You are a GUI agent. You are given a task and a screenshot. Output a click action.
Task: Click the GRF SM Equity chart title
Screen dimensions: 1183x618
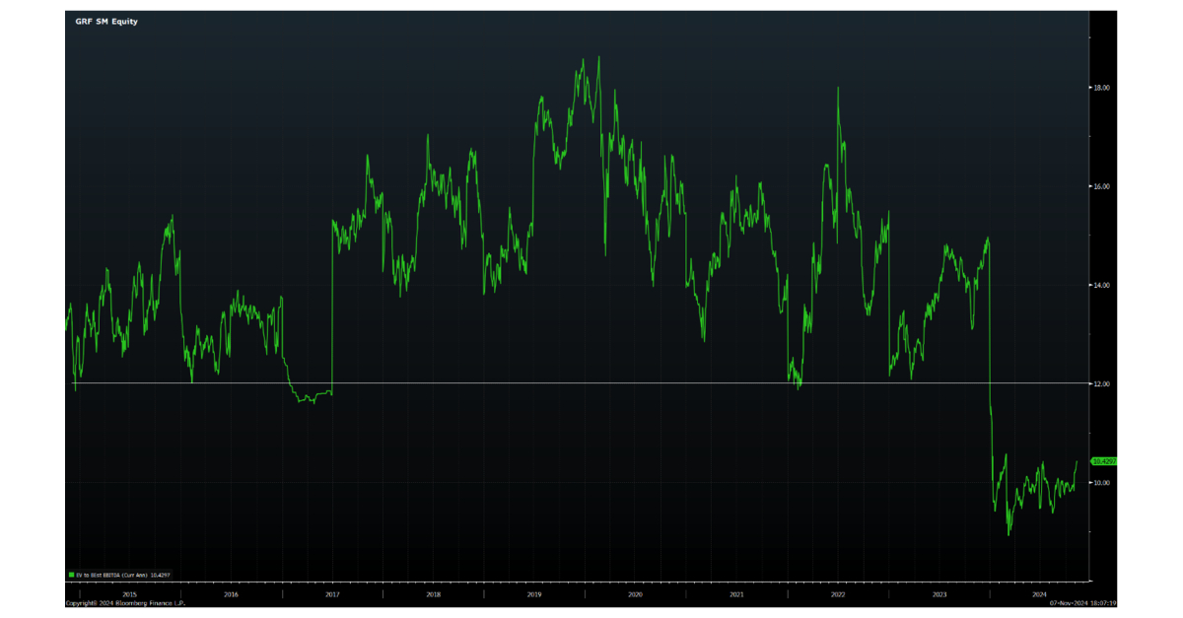coord(106,21)
